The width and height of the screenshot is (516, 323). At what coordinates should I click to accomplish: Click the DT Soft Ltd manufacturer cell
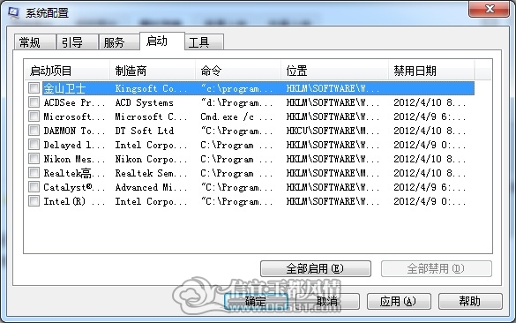tap(144, 131)
